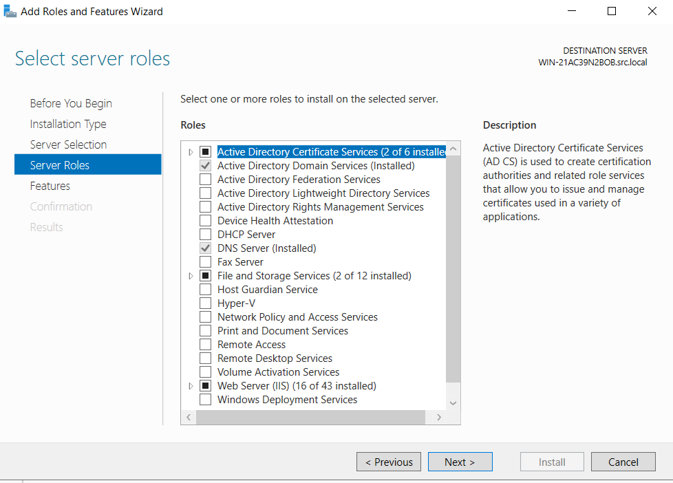Click destination server name WIN-21AC39N2BOB.src.local
This screenshot has height=483, width=673.
tap(592, 62)
